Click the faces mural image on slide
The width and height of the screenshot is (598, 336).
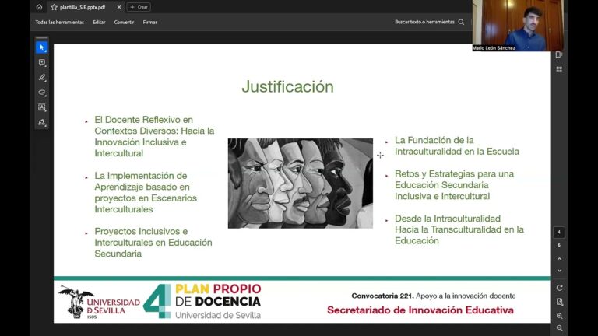pos(301,184)
